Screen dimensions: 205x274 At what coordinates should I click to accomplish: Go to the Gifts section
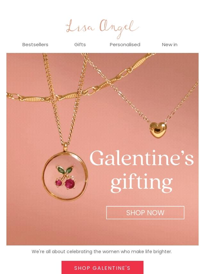pyautogui.click(x=80, y=45)
